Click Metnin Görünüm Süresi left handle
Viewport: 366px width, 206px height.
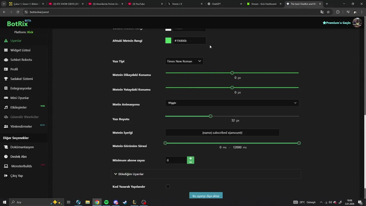[165, 143]
